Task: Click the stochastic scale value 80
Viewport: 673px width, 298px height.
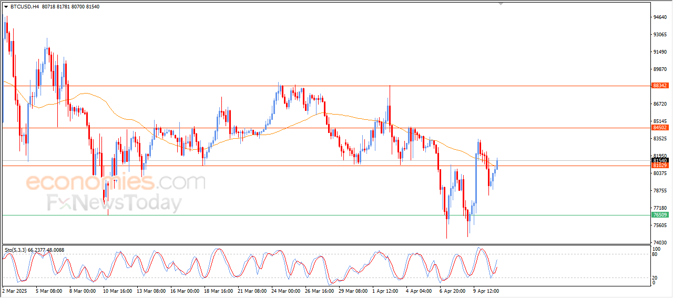Action: [x=655, y=254]
